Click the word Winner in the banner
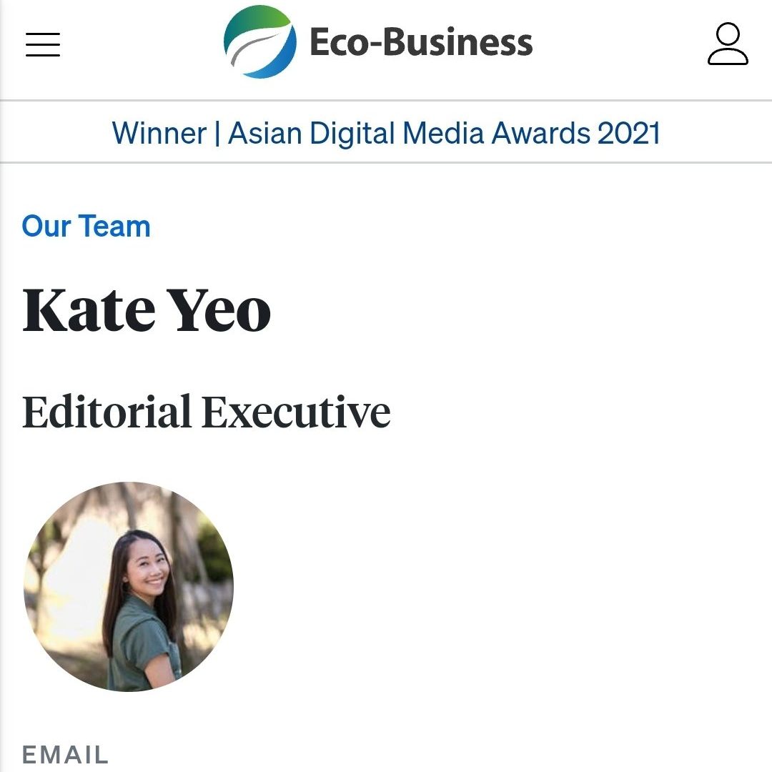The image size is (772, 772). tap(159, 134)
